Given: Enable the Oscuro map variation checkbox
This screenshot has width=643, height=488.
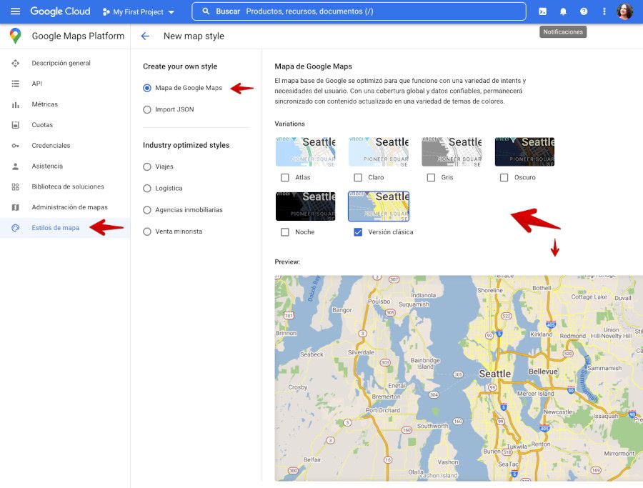Looking at the screenshot, I should (503, 176).
